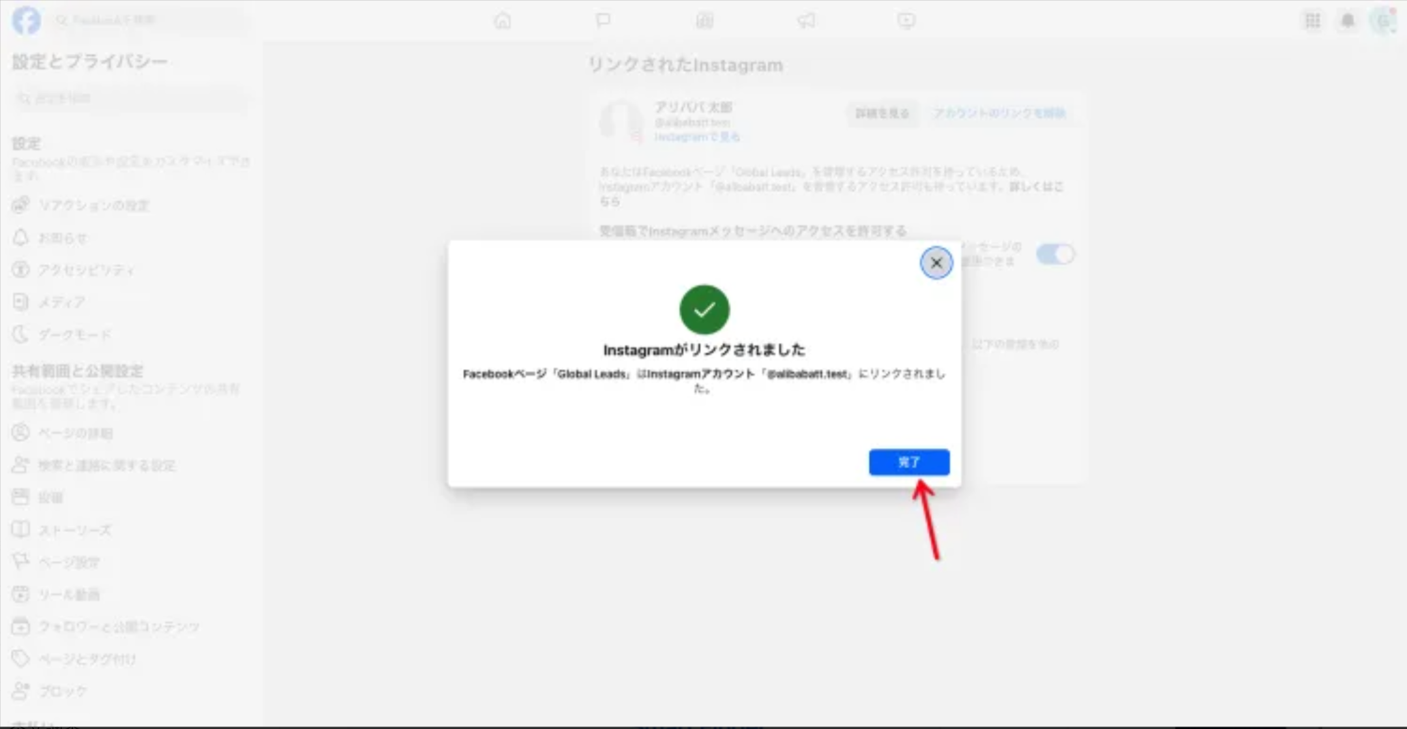Screen dimensions: 1407x729
Task: Select お知らせ text in settings sidebar
Action: tap(63, 238)
